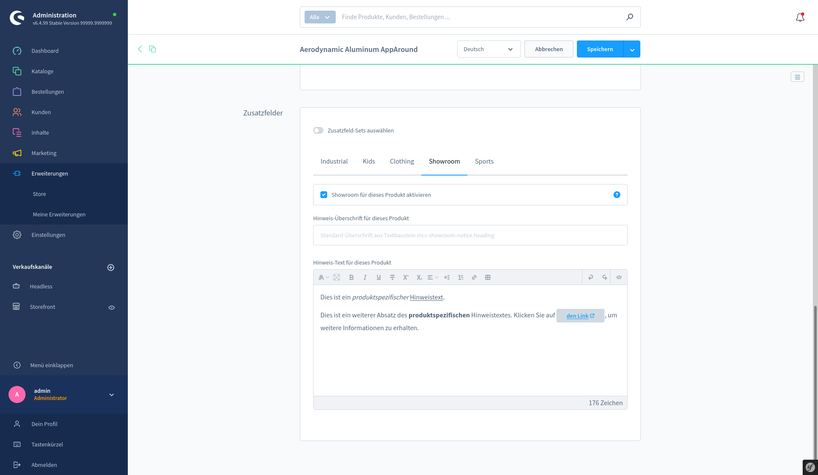The image size is (818, 475).
Task: Click the Underline formatting icon
Action: (x=378, y=277)
